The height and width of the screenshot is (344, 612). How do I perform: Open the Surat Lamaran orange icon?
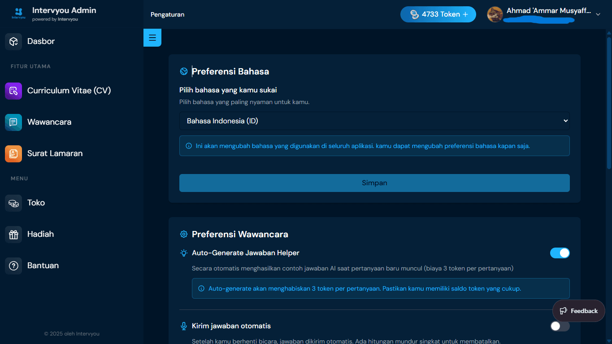(13, 153)
